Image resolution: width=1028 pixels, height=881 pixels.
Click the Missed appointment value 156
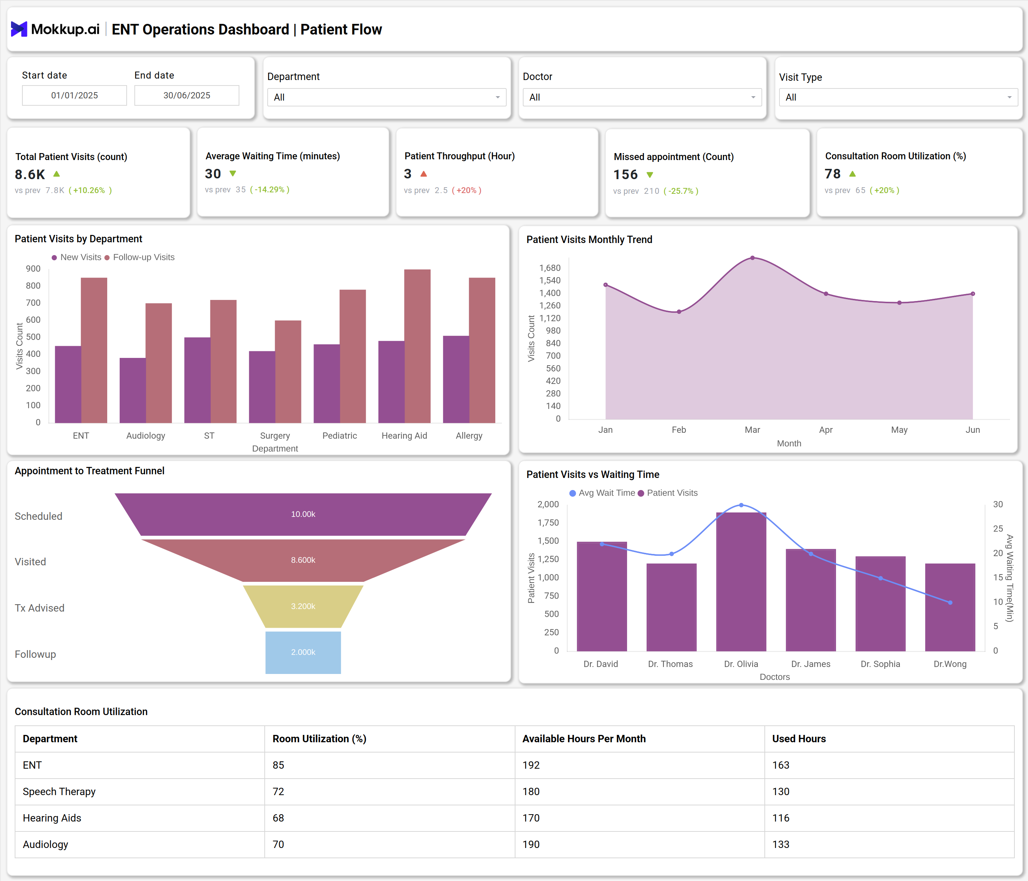click(626, 175)
